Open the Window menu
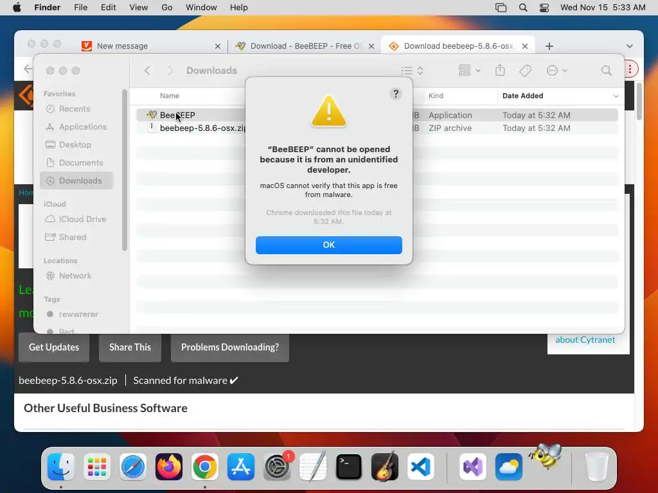The width and height of the screenshot is (658, 493). coord(201,8)
